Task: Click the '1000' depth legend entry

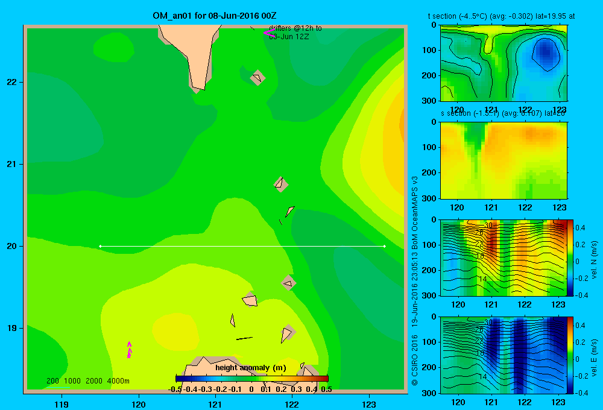Action: [72, 381]
